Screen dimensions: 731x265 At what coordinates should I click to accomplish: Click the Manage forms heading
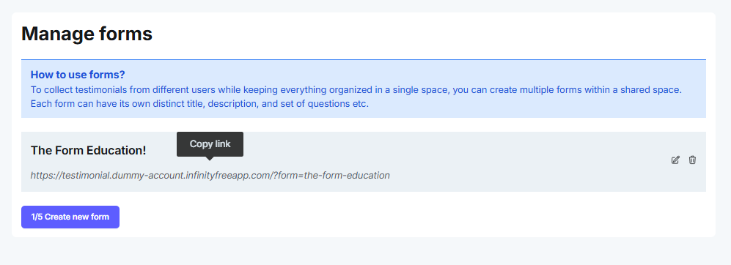(x=87, y=34)
